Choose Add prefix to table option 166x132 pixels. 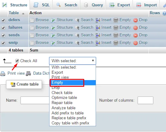coord(73,113)
